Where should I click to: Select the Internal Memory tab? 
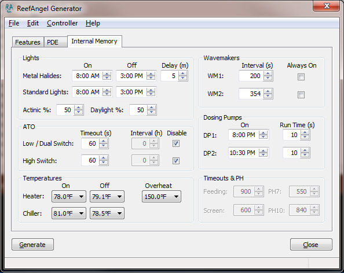pyautogui.click(x=94, y=41)
